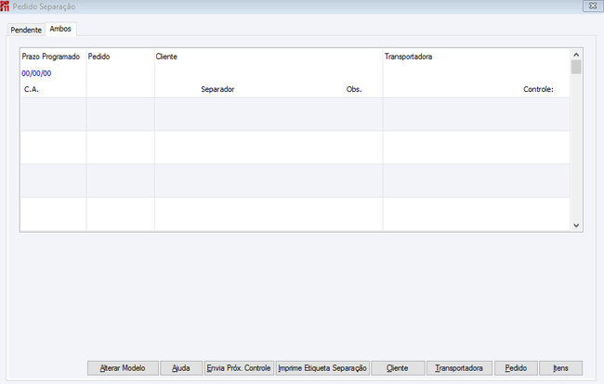Click the Obs. label

pyautogui.click(x=354, y=89)
